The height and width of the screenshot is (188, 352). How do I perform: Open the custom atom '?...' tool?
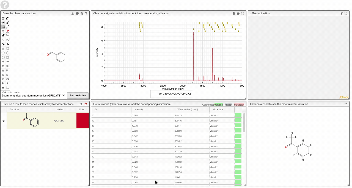click(x=7, y=88)
